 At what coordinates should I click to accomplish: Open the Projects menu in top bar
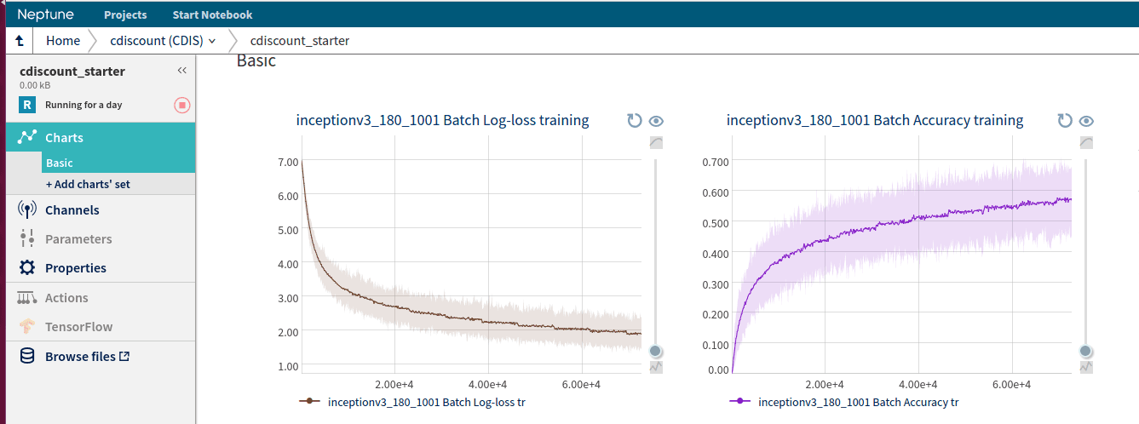tap(125, 14)
